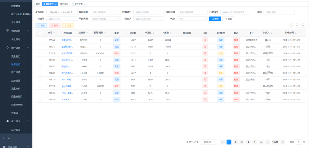This screenshot has height=148, width=309.
Task: Sort by 发布时间 column header arrows
Action: (295, 33)
